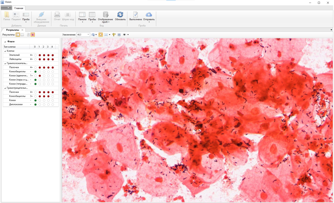Click the Штрих-код barcode icon
The image size is (334, 203).
pyautogui.click(x=68, y=15)
